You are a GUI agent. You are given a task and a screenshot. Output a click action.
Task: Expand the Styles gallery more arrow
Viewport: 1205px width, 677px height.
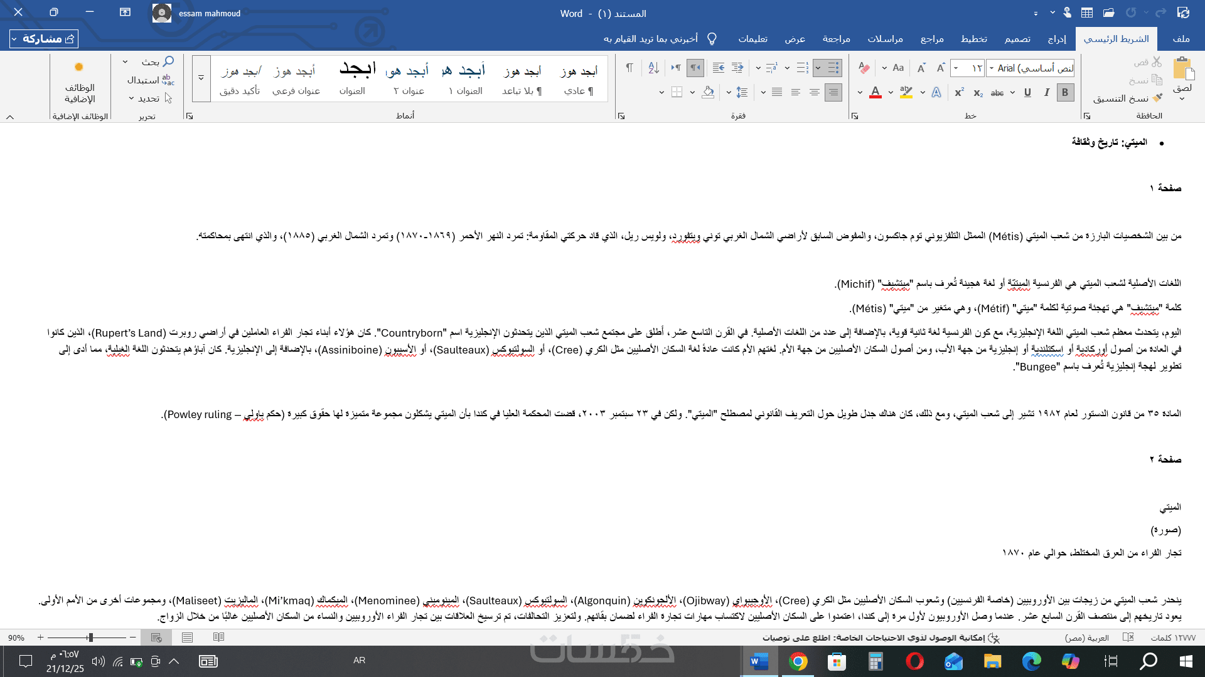coord(201,78)
